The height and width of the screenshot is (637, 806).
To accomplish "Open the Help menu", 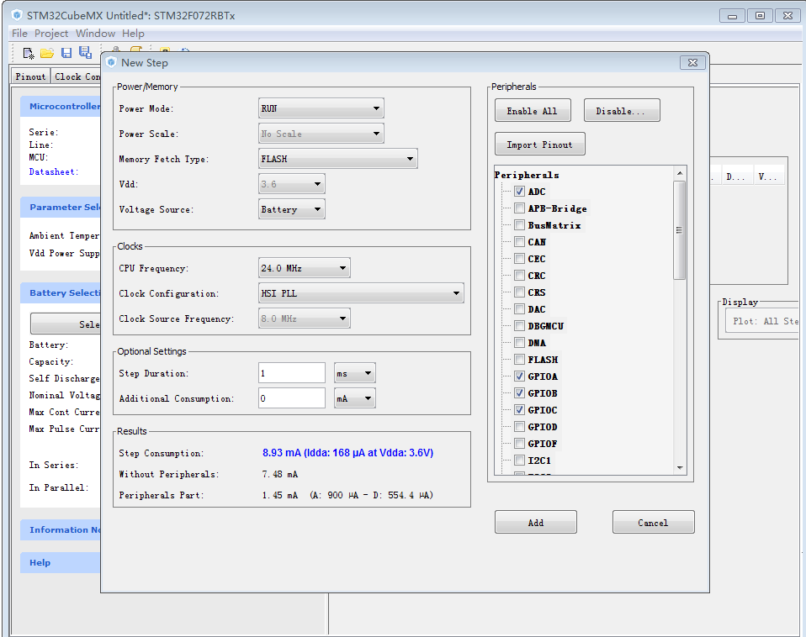I will coord(133,34).
